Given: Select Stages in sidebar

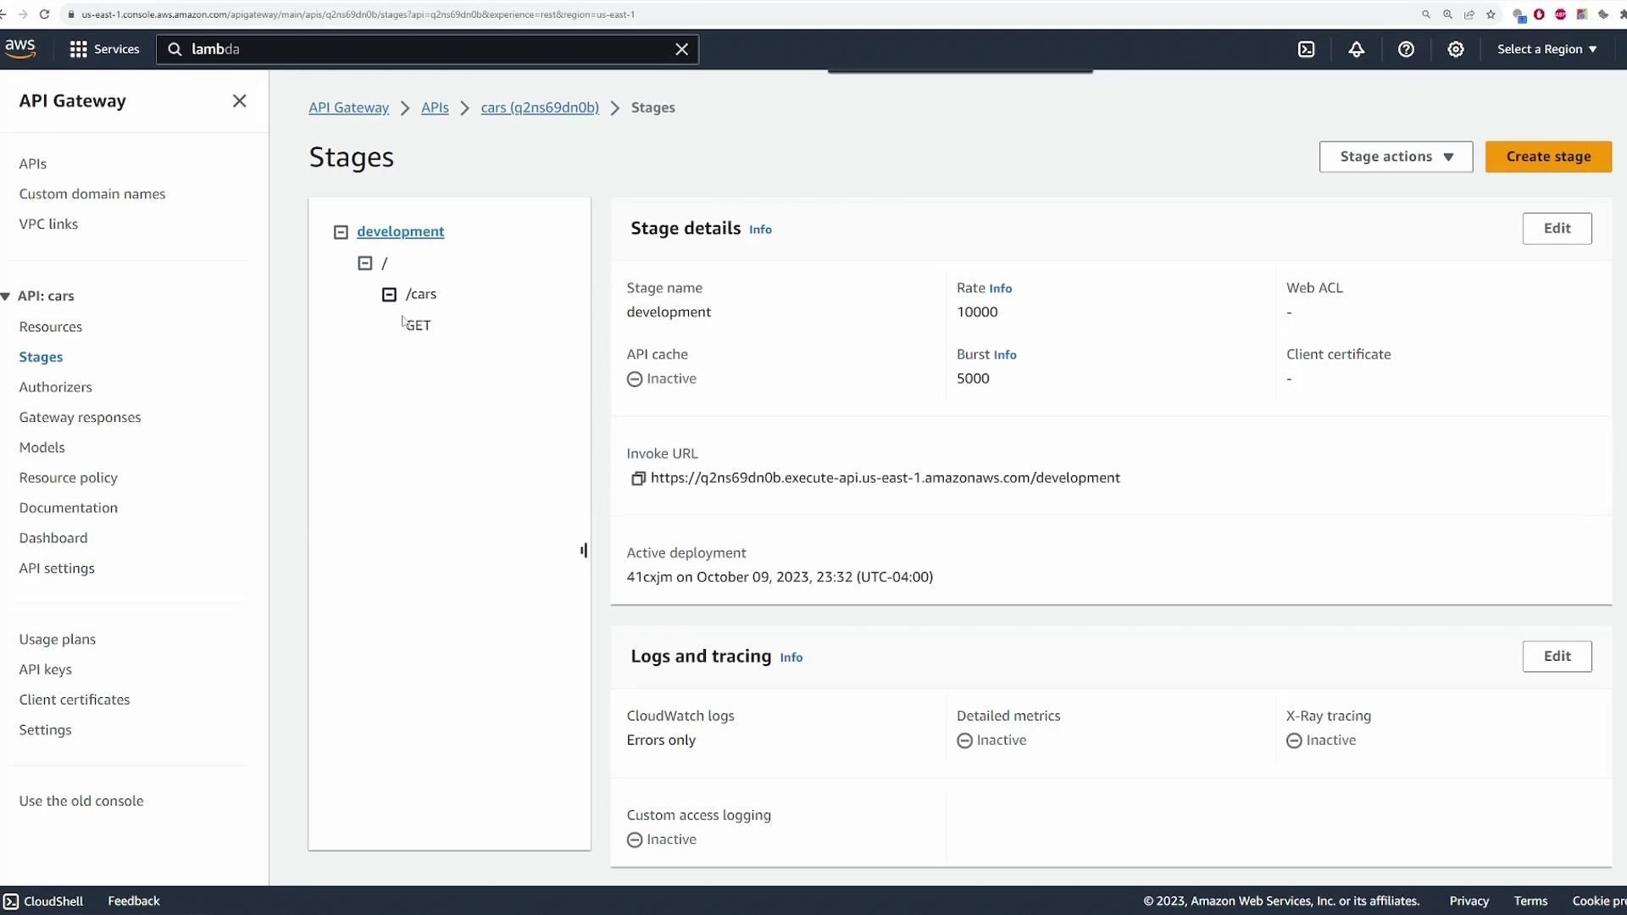Looking at the screenshot, I should [x=41, y=357].
